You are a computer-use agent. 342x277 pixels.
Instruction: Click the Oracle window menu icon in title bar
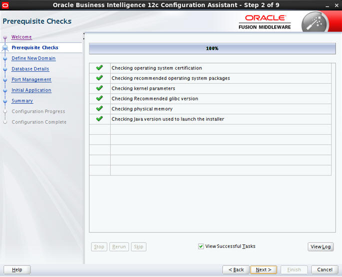[5, 5]
